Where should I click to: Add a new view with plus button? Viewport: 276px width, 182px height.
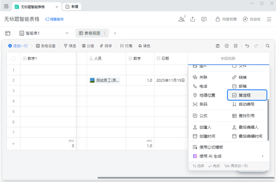115,33
